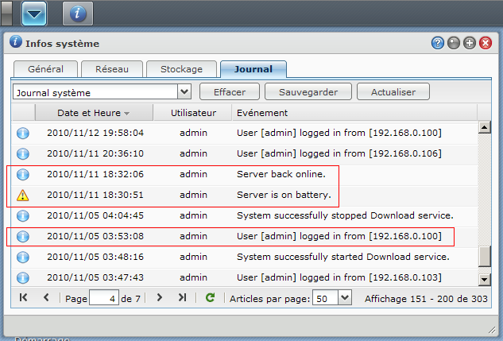Image resolution: width=503 pixels, height=341 pixels.
Task: Go to the next log page
Action: point(160,297)
